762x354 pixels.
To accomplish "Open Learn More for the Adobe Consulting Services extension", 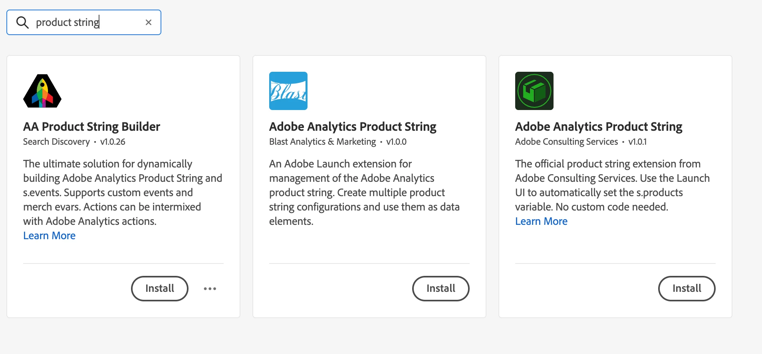I will tap(541, 221).
